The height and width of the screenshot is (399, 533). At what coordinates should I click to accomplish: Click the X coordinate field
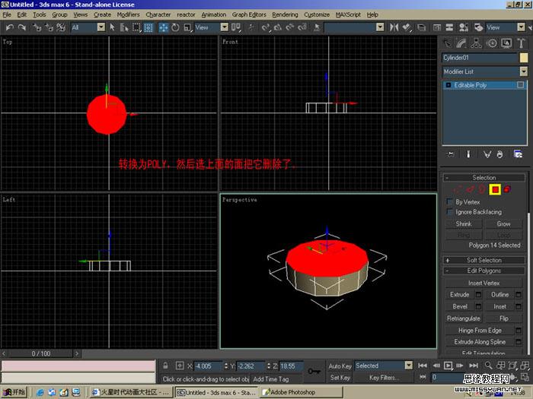(207, 366)
